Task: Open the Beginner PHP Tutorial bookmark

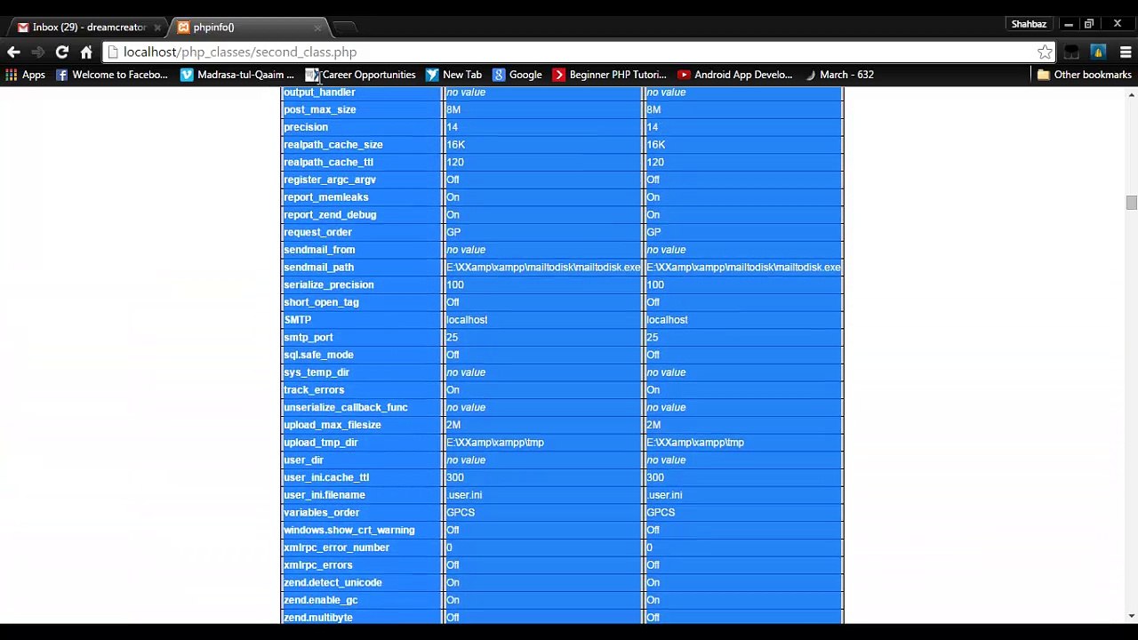Action: pyautogui.click(x=609, y=75)
